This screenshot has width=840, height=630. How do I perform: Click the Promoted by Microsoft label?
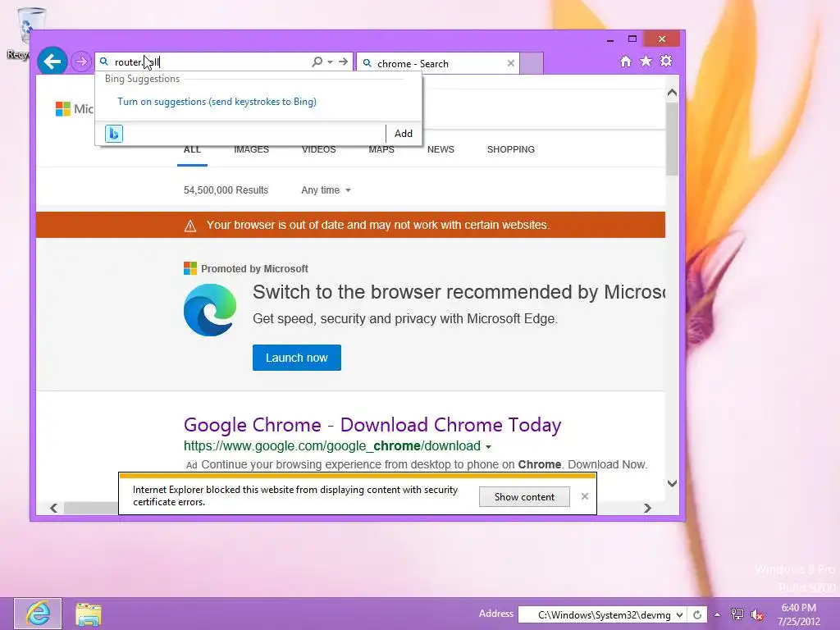click(254, 269)
